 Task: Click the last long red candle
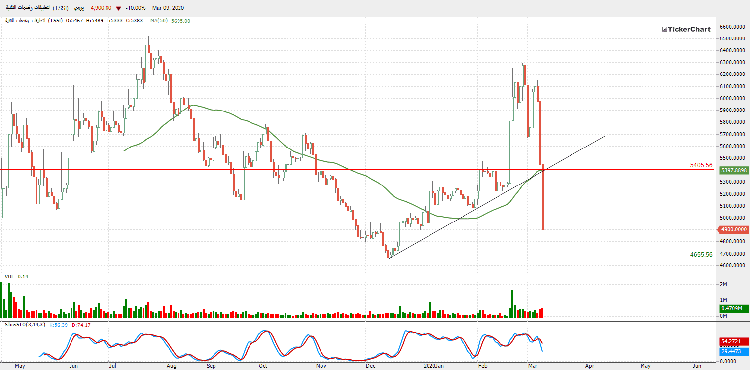[543, 197]
